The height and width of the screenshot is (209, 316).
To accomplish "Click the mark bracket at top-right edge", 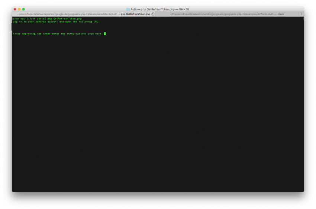I will point(303,18).
